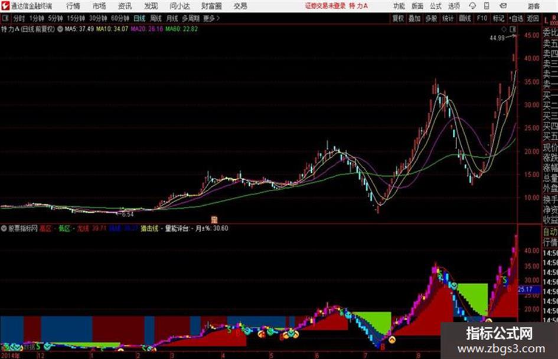Open the 公式 menu
Viewport: 558px width, 359px height.
(x=435, y=6)
